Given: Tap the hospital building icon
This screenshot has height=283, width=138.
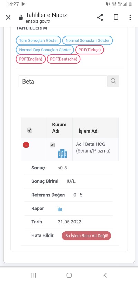Looking at the screenshot, I should click(62, 154).
